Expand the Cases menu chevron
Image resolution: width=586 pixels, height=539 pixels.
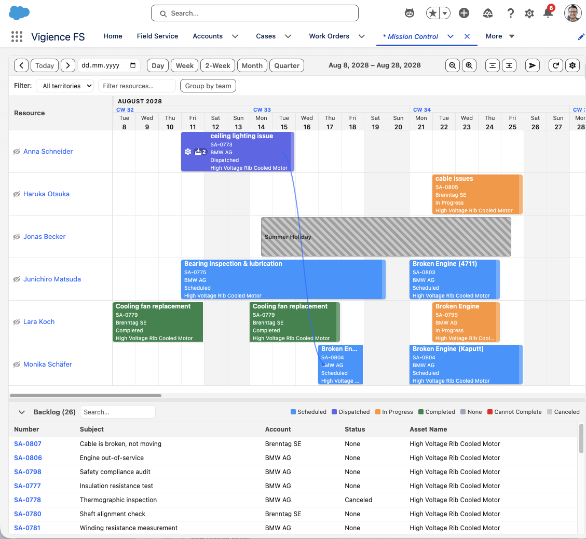(288, 36)
